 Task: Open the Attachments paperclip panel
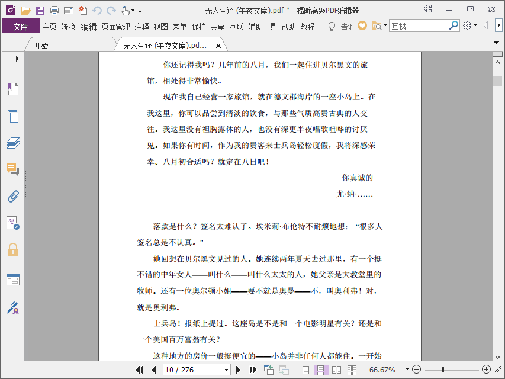[13, 196]
